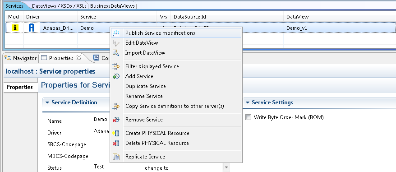Click the Filter displayed Service icon

116,66
